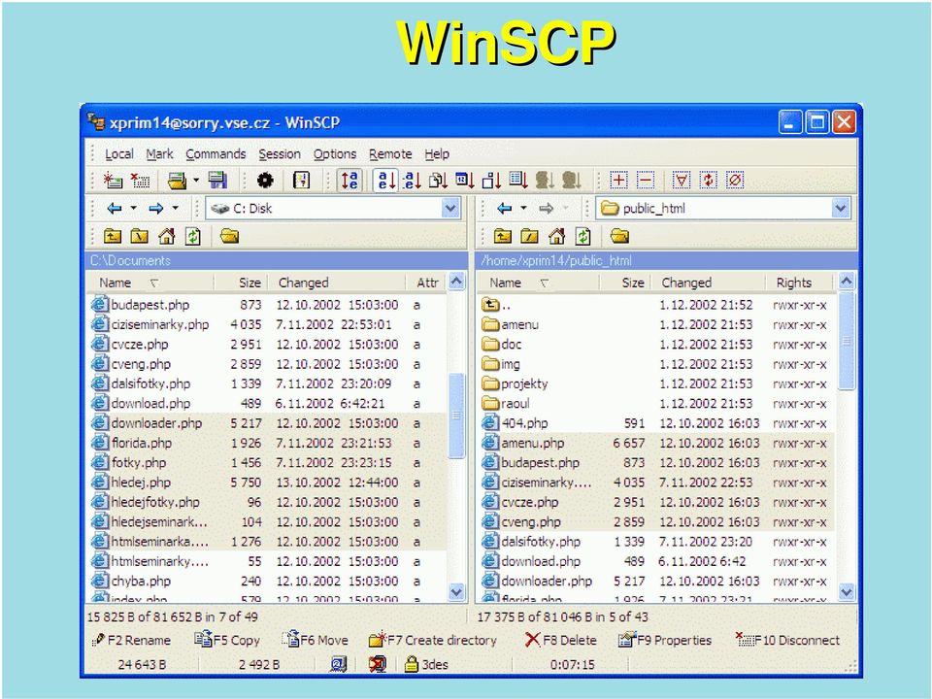Enable Sort by extension toolbar toggle

click(x=412, y=181)
